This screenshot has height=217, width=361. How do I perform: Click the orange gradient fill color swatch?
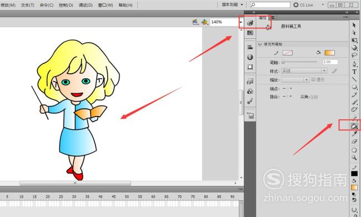point(329,53)
